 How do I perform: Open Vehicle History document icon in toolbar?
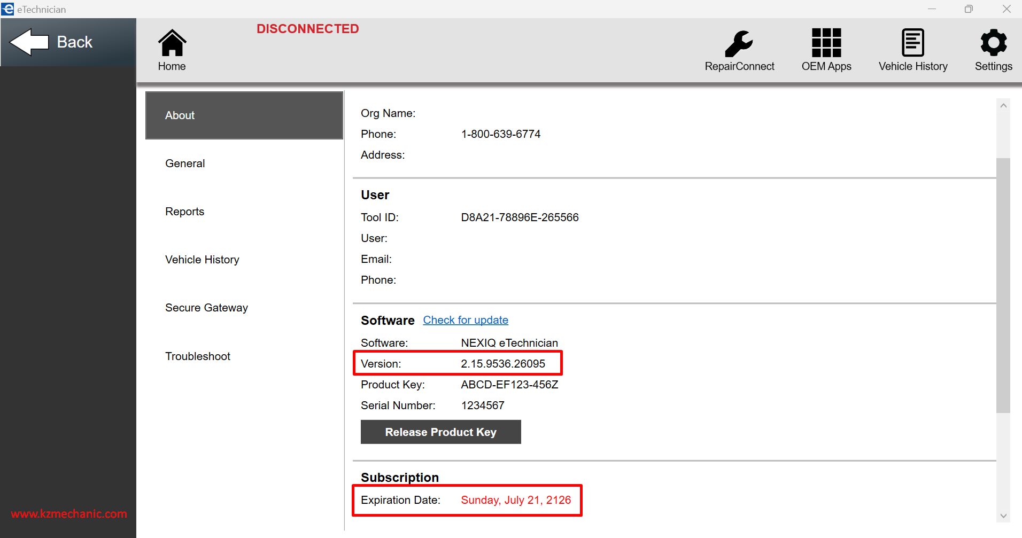(x=913, y=43)
